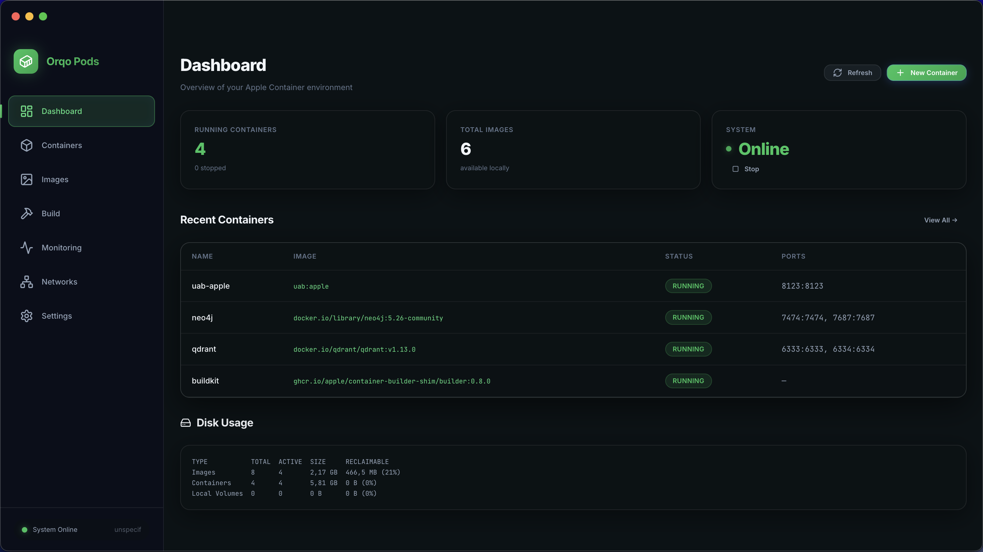983x552 pixels.
Task: Click the Orqo Pods cube logo
Action: [x=26, y=61]
